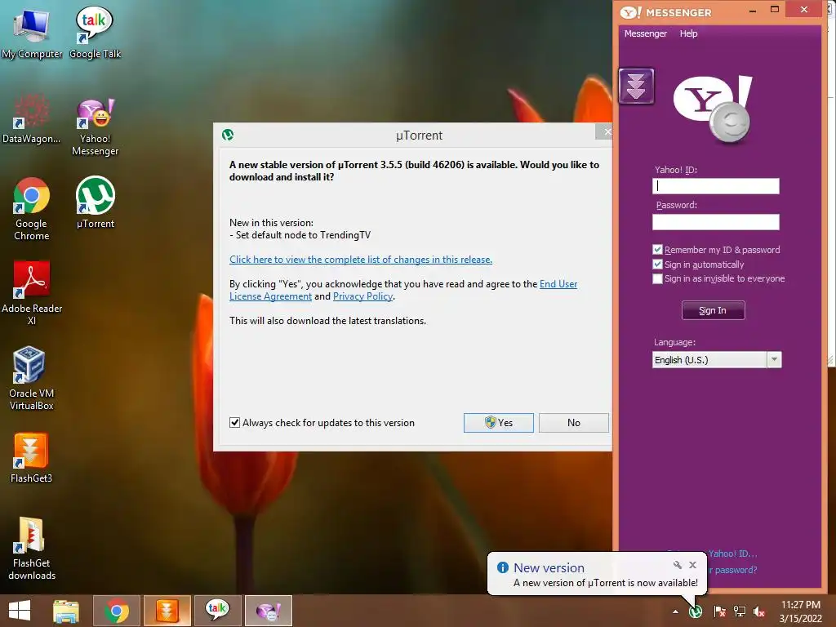Select the Google Talk desktop shortcut

click(x=95, y=33)
